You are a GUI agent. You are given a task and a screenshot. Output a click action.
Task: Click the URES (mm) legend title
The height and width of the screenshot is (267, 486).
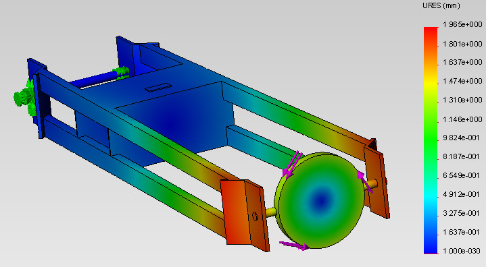[441, 5]
